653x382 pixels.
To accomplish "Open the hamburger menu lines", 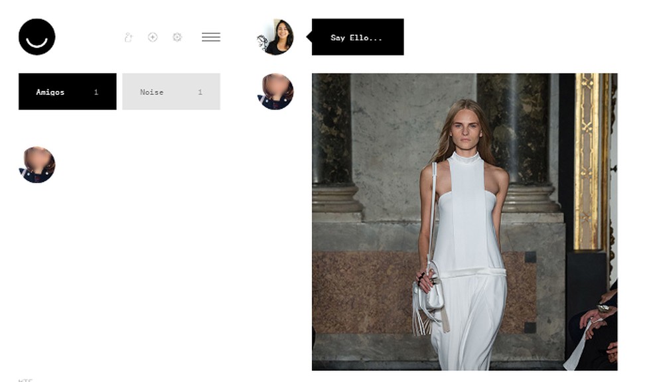I will (211, 37).
